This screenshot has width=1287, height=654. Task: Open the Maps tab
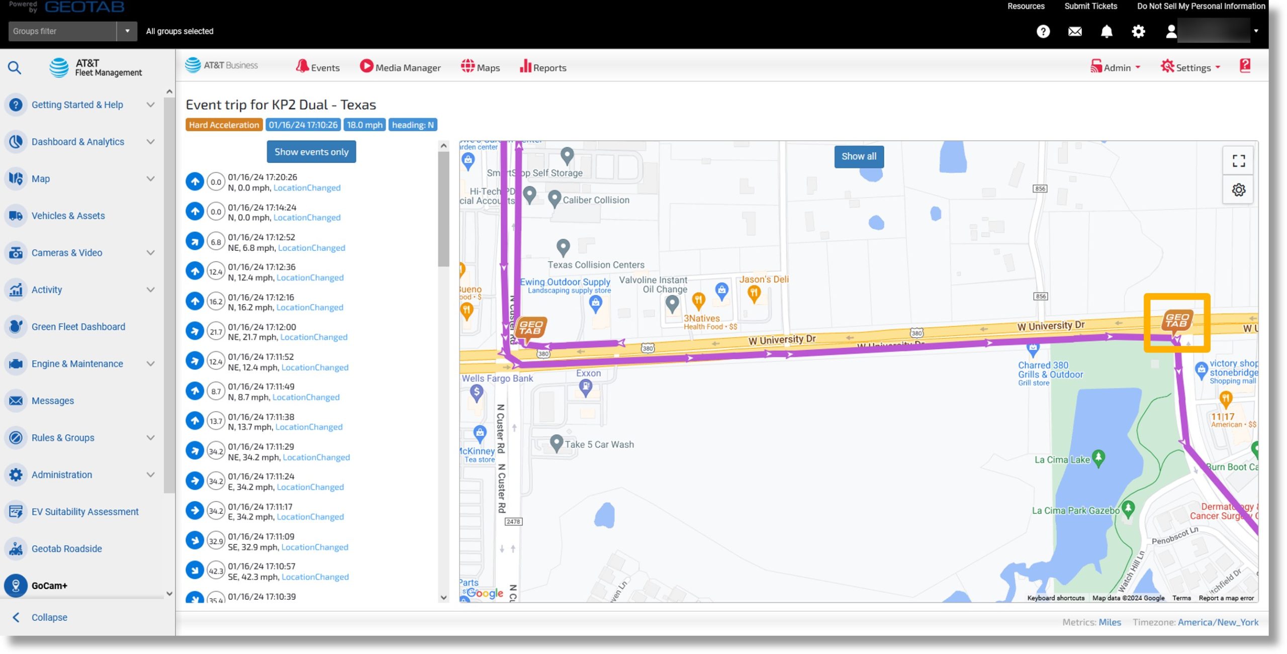tap(480, 67)
